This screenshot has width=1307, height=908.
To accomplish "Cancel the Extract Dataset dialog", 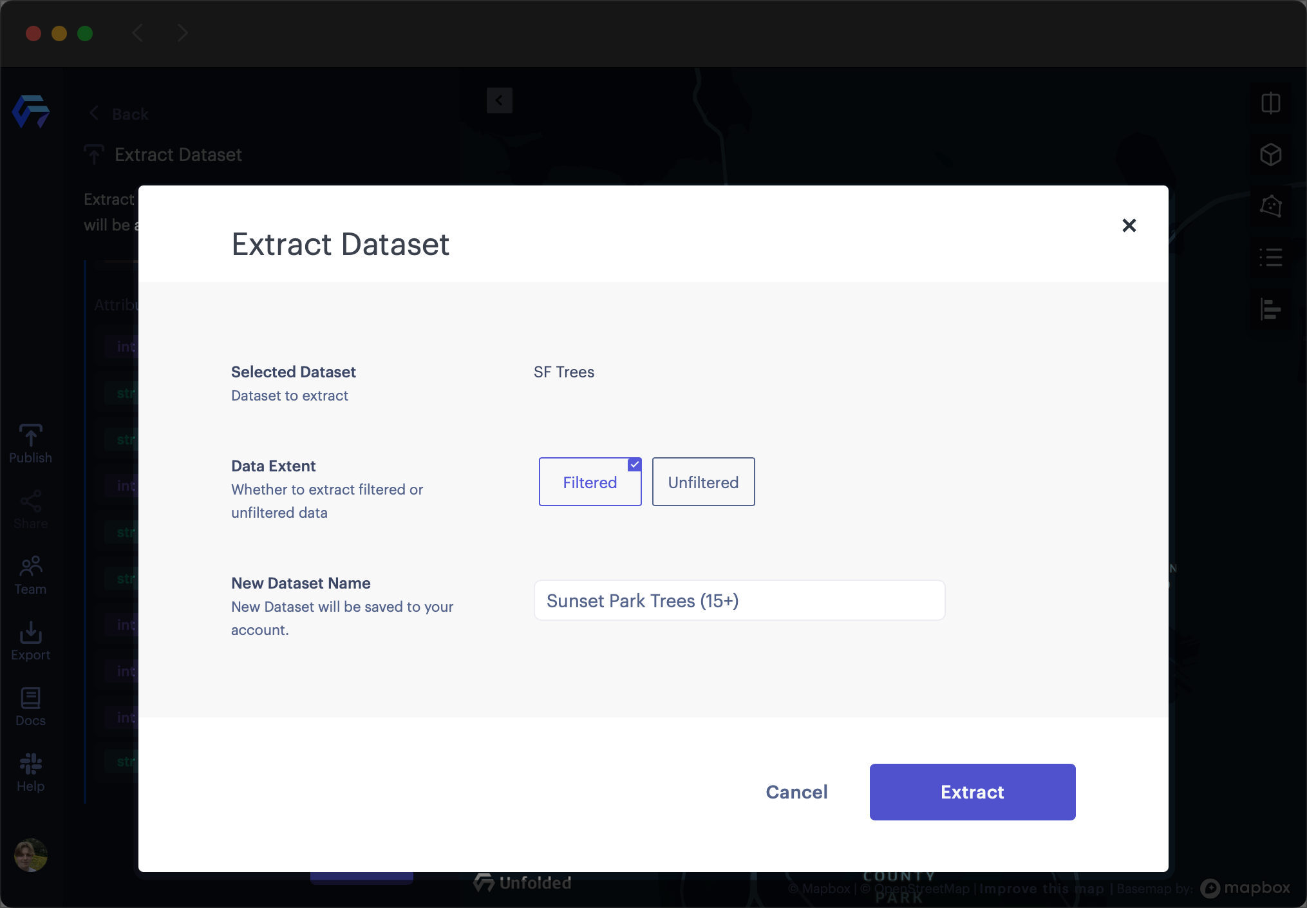I will click(x=796, y=791).
